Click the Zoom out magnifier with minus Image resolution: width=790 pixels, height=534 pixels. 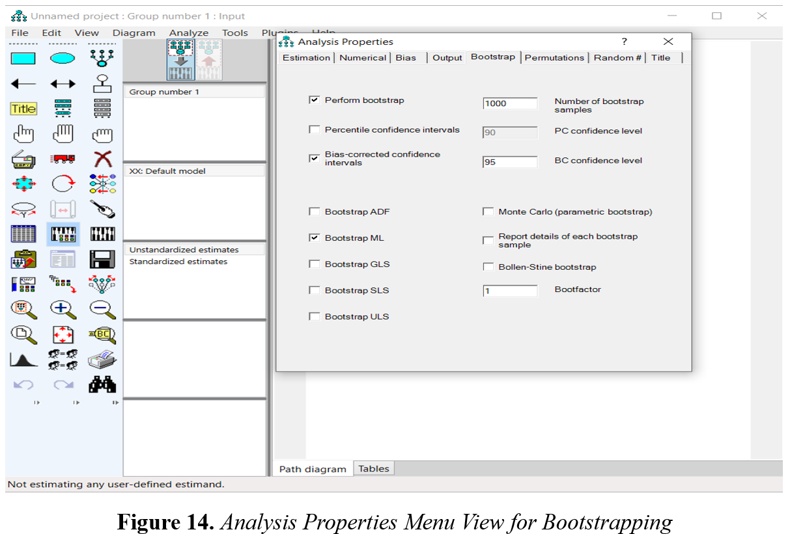102,310
